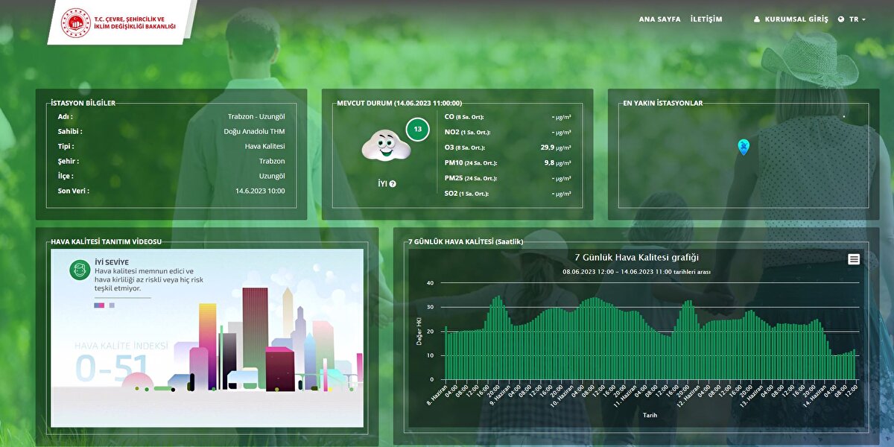Click the PM10 value 9,8 row

pyautogui.click(x=507, y=162)
